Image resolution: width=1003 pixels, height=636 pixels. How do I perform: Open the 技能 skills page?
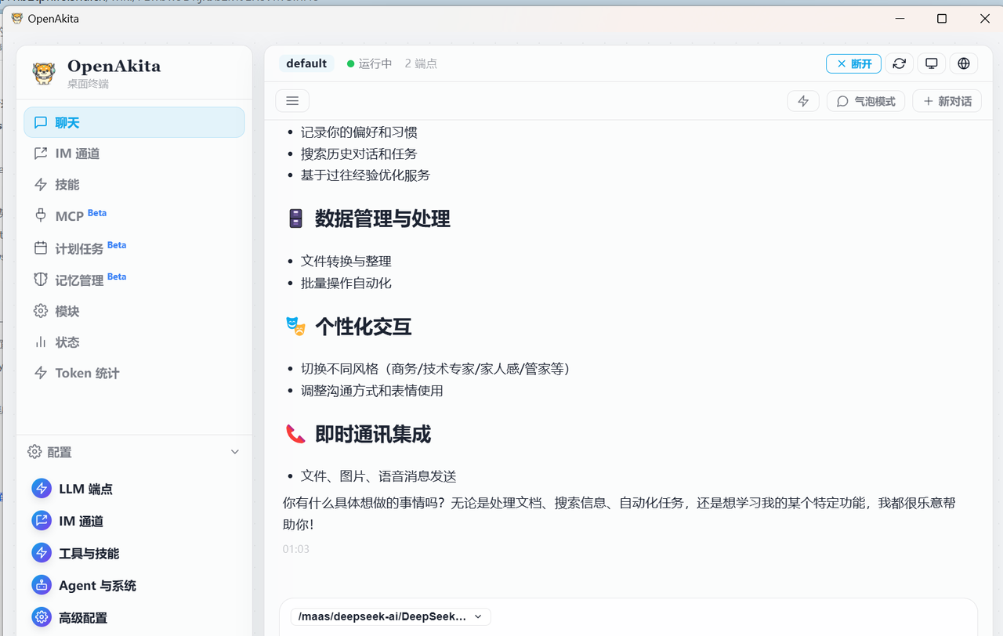134,185
